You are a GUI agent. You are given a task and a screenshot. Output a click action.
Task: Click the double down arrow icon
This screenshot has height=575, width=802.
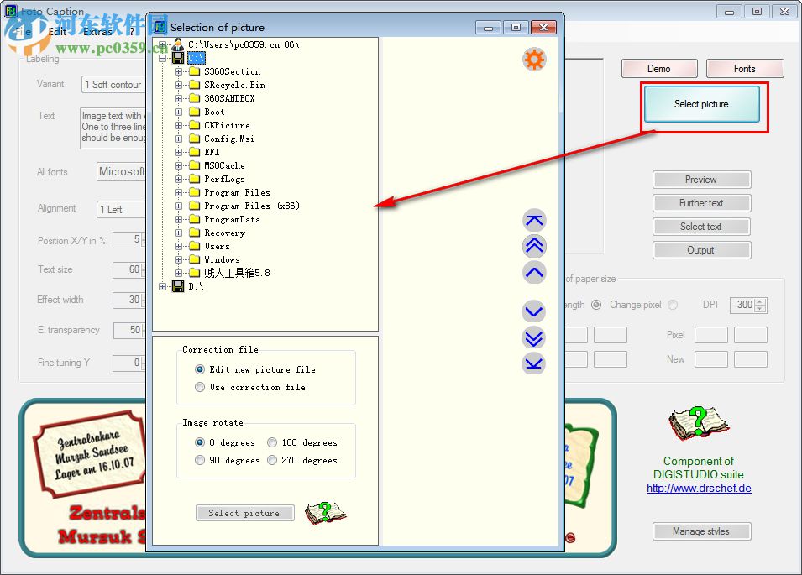pos(534,337)
